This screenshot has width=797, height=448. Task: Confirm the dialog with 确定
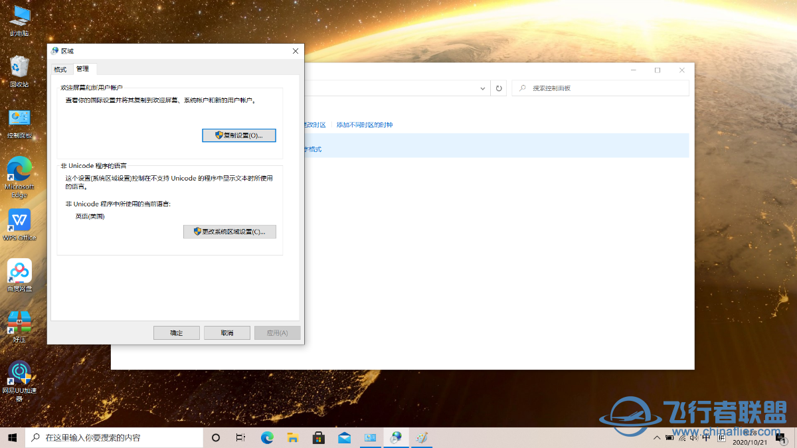pos(177,333)
